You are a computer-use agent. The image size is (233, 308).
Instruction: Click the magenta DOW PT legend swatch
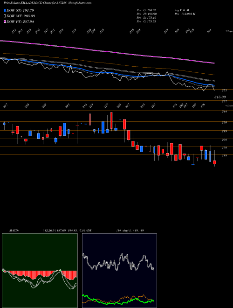click(x=5, y=21)
